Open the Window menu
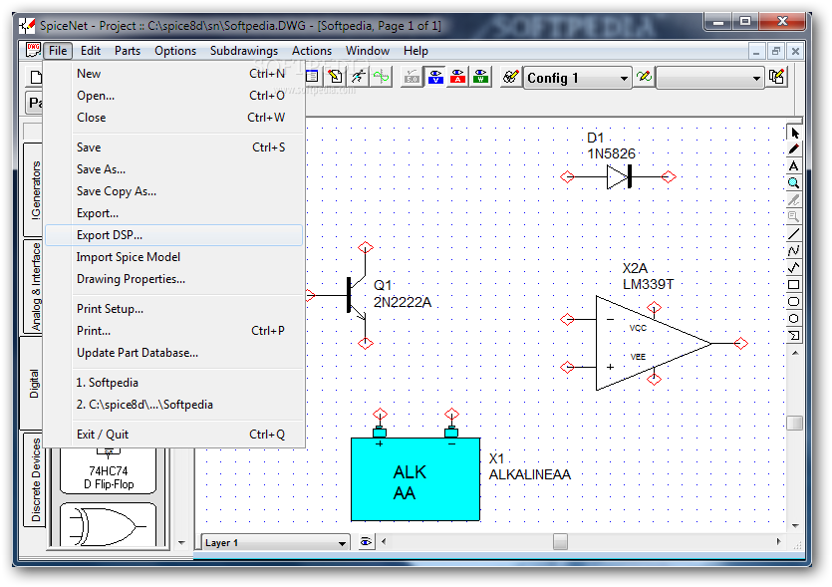 click(x=368, y=51)
